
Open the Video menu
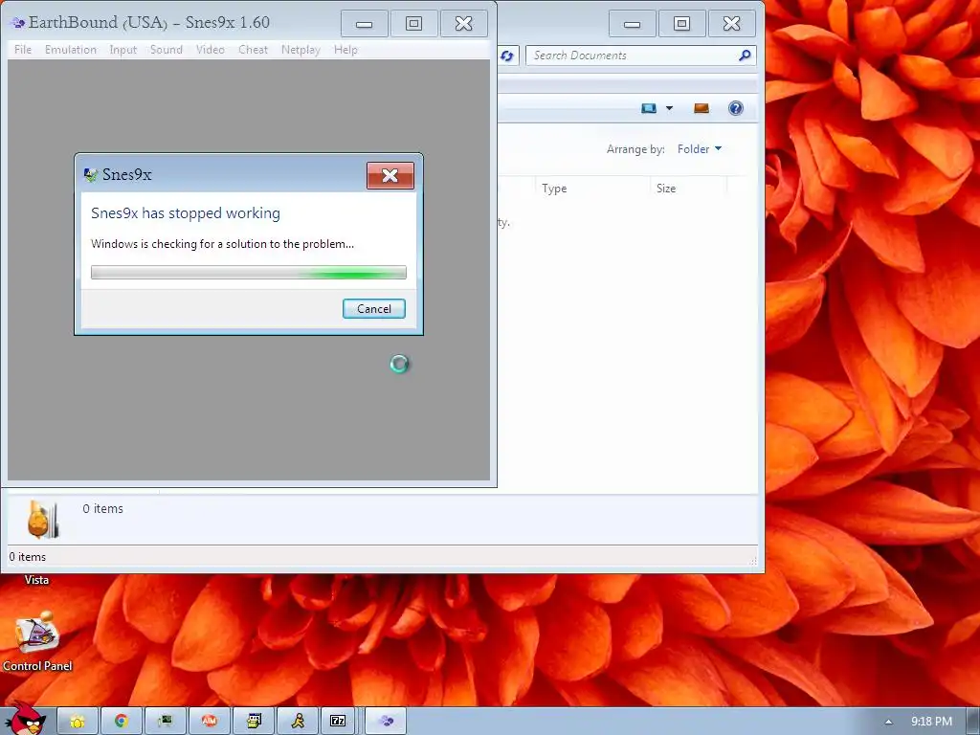pyautogui.click(x=210, y=50)
